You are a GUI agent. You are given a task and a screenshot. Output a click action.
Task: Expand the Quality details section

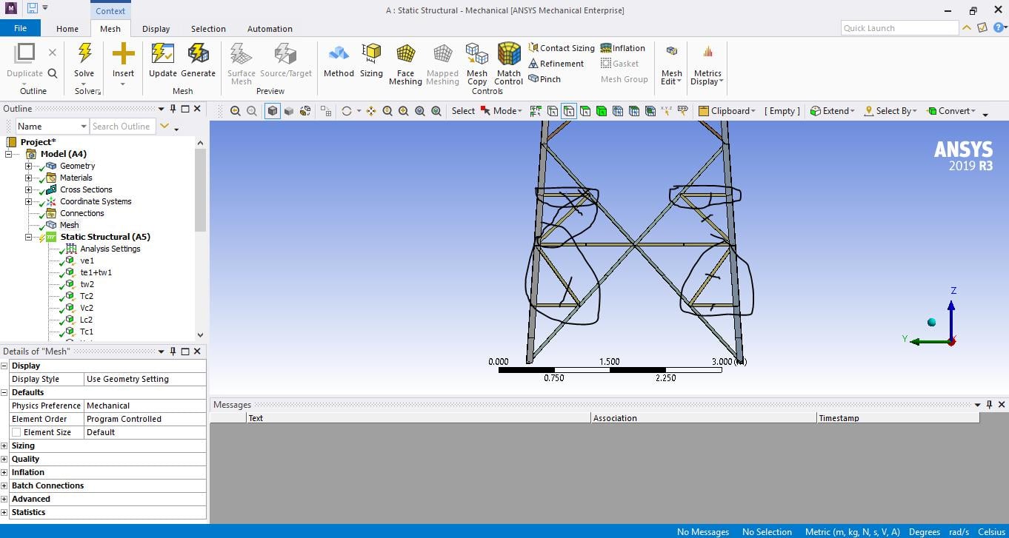coord(4,459)
